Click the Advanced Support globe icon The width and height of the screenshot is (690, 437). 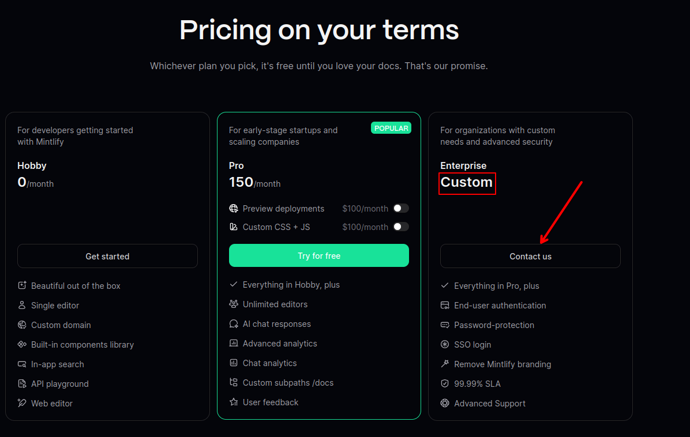[x=445, y=403]
